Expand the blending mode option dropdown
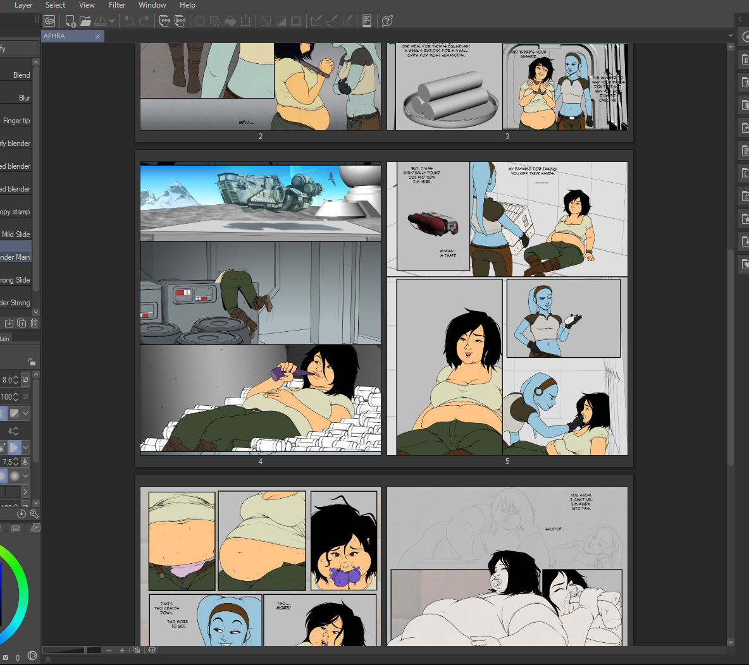 [25, 413]
